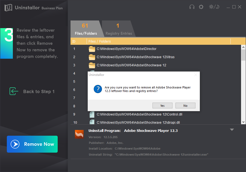Select folder icon for Adobe\Director row

(92, 49)
